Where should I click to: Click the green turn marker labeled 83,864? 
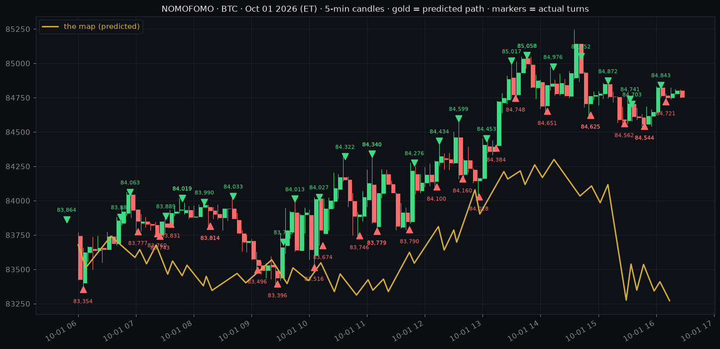click(x=67, y=220)
